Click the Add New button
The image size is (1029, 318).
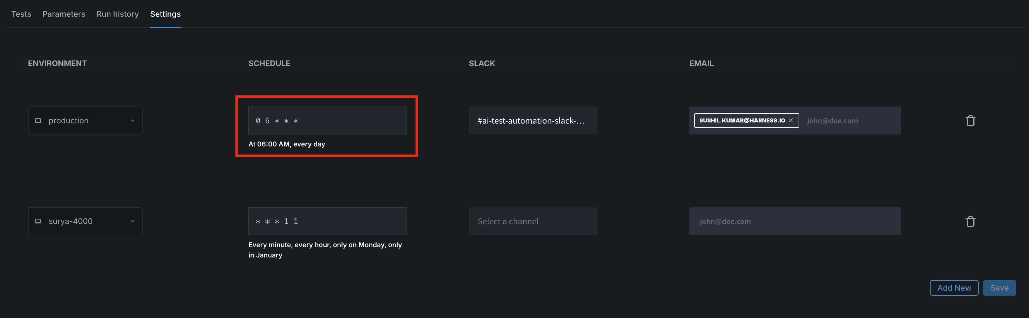pyautogui.click(x=954, y=288)
